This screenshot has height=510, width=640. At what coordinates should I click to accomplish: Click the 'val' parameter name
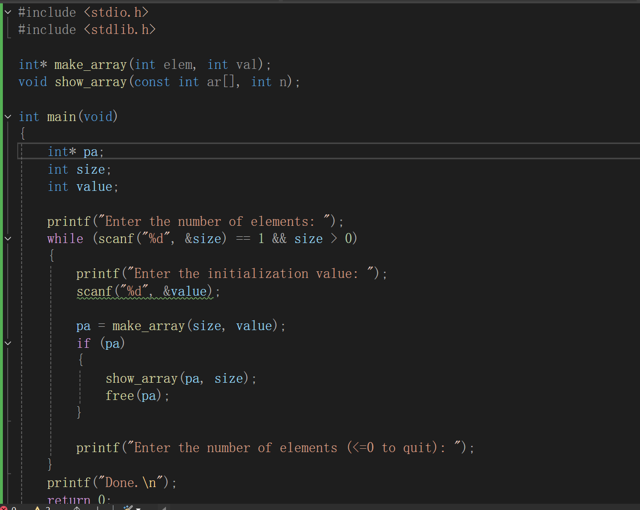247,65
